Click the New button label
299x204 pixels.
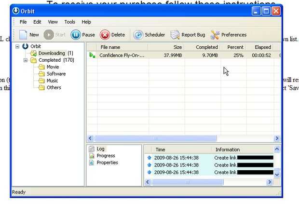coord(34,35)
